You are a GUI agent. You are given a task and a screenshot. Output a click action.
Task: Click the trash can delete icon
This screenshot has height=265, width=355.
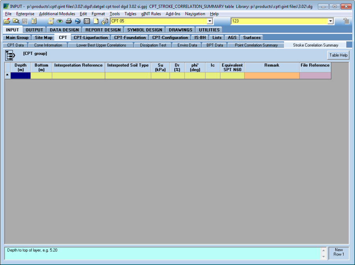[x=346, y=21]
